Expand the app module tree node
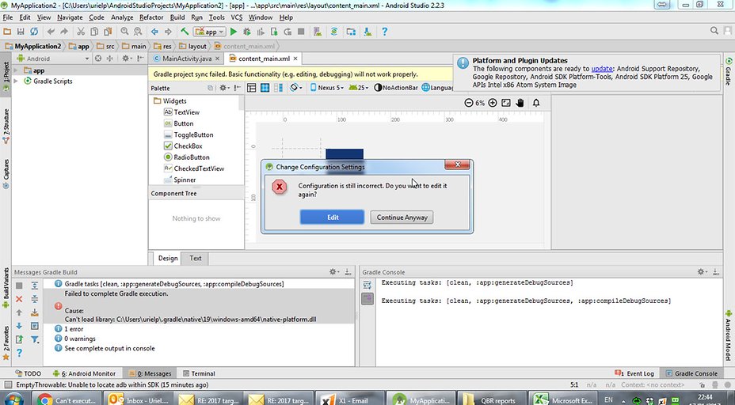The height and width of the screenshot is (405, 735). (x=16, y=70)
